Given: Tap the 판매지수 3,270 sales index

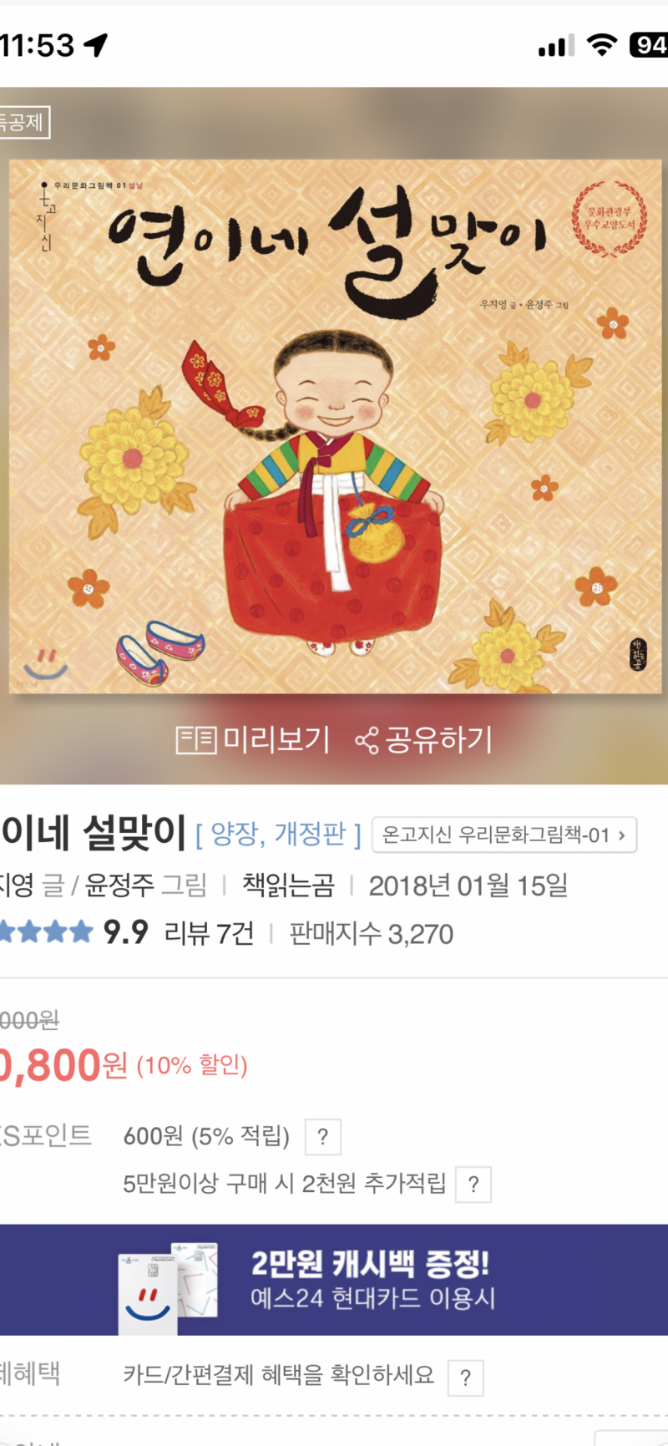Looking at the screenshot, I should (x=371, y=933).
